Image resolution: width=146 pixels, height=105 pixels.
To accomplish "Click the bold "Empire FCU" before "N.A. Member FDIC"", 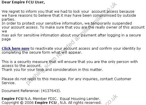I will pos(12,99).
